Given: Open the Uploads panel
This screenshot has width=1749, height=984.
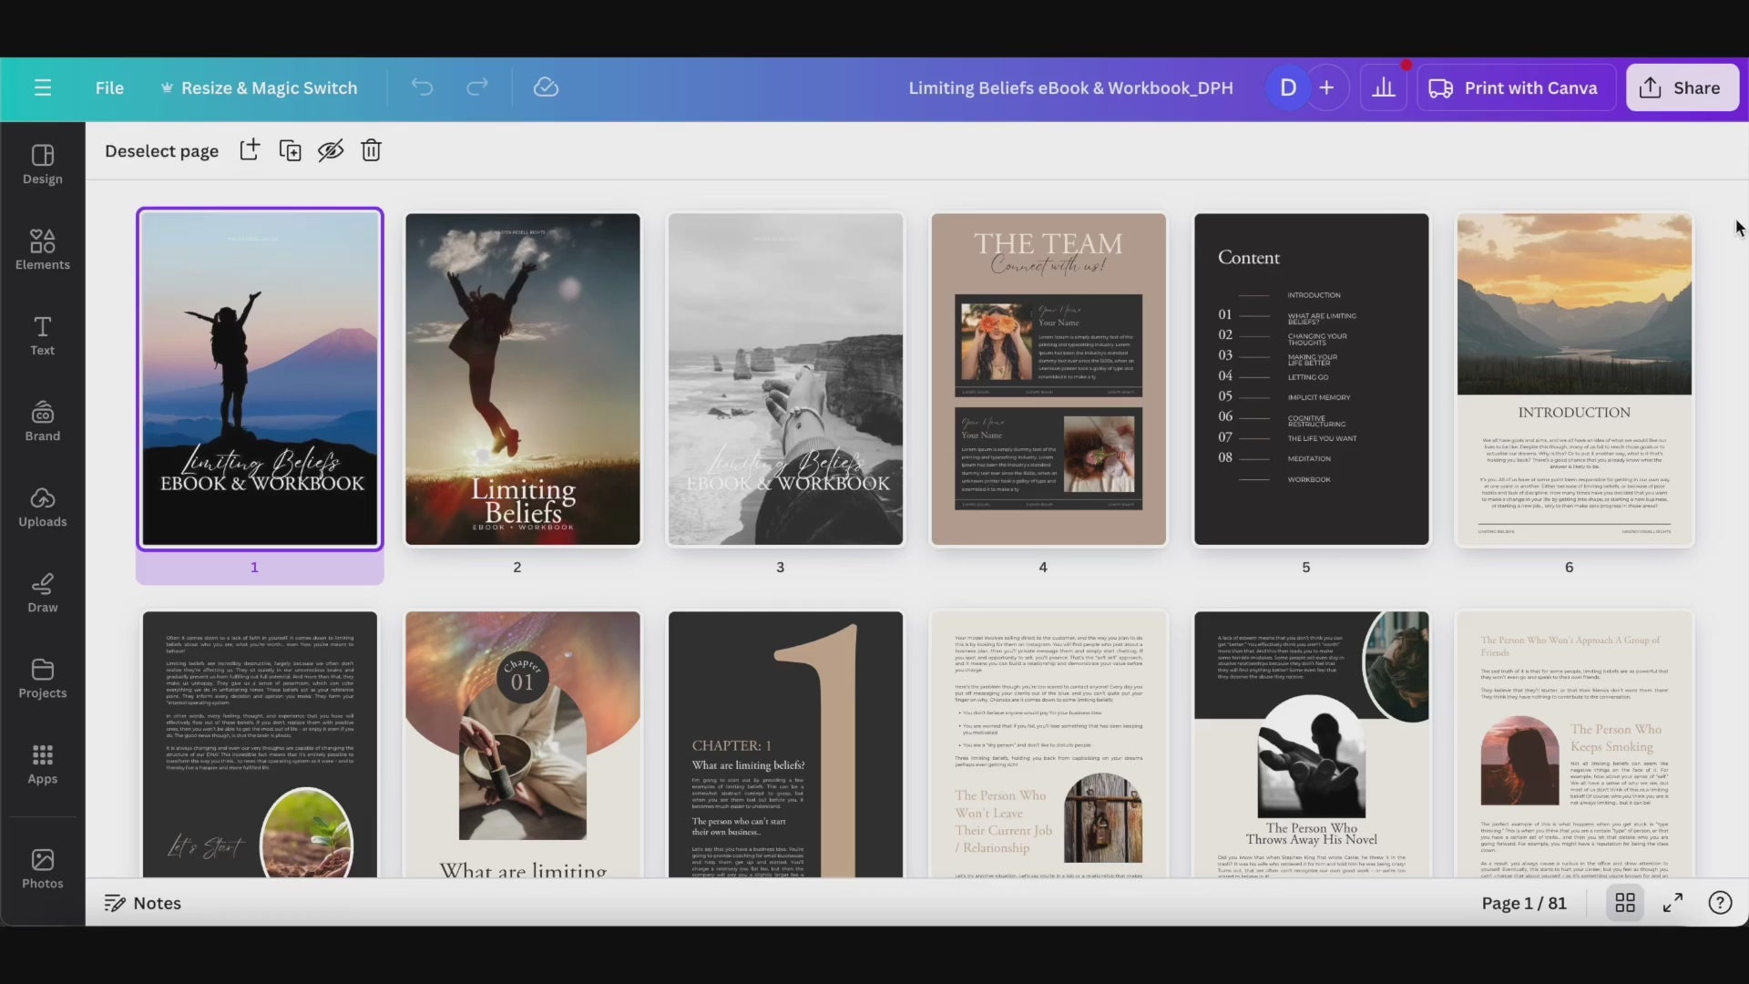Looking at the screenshot, I should click(x=43, y=506).
